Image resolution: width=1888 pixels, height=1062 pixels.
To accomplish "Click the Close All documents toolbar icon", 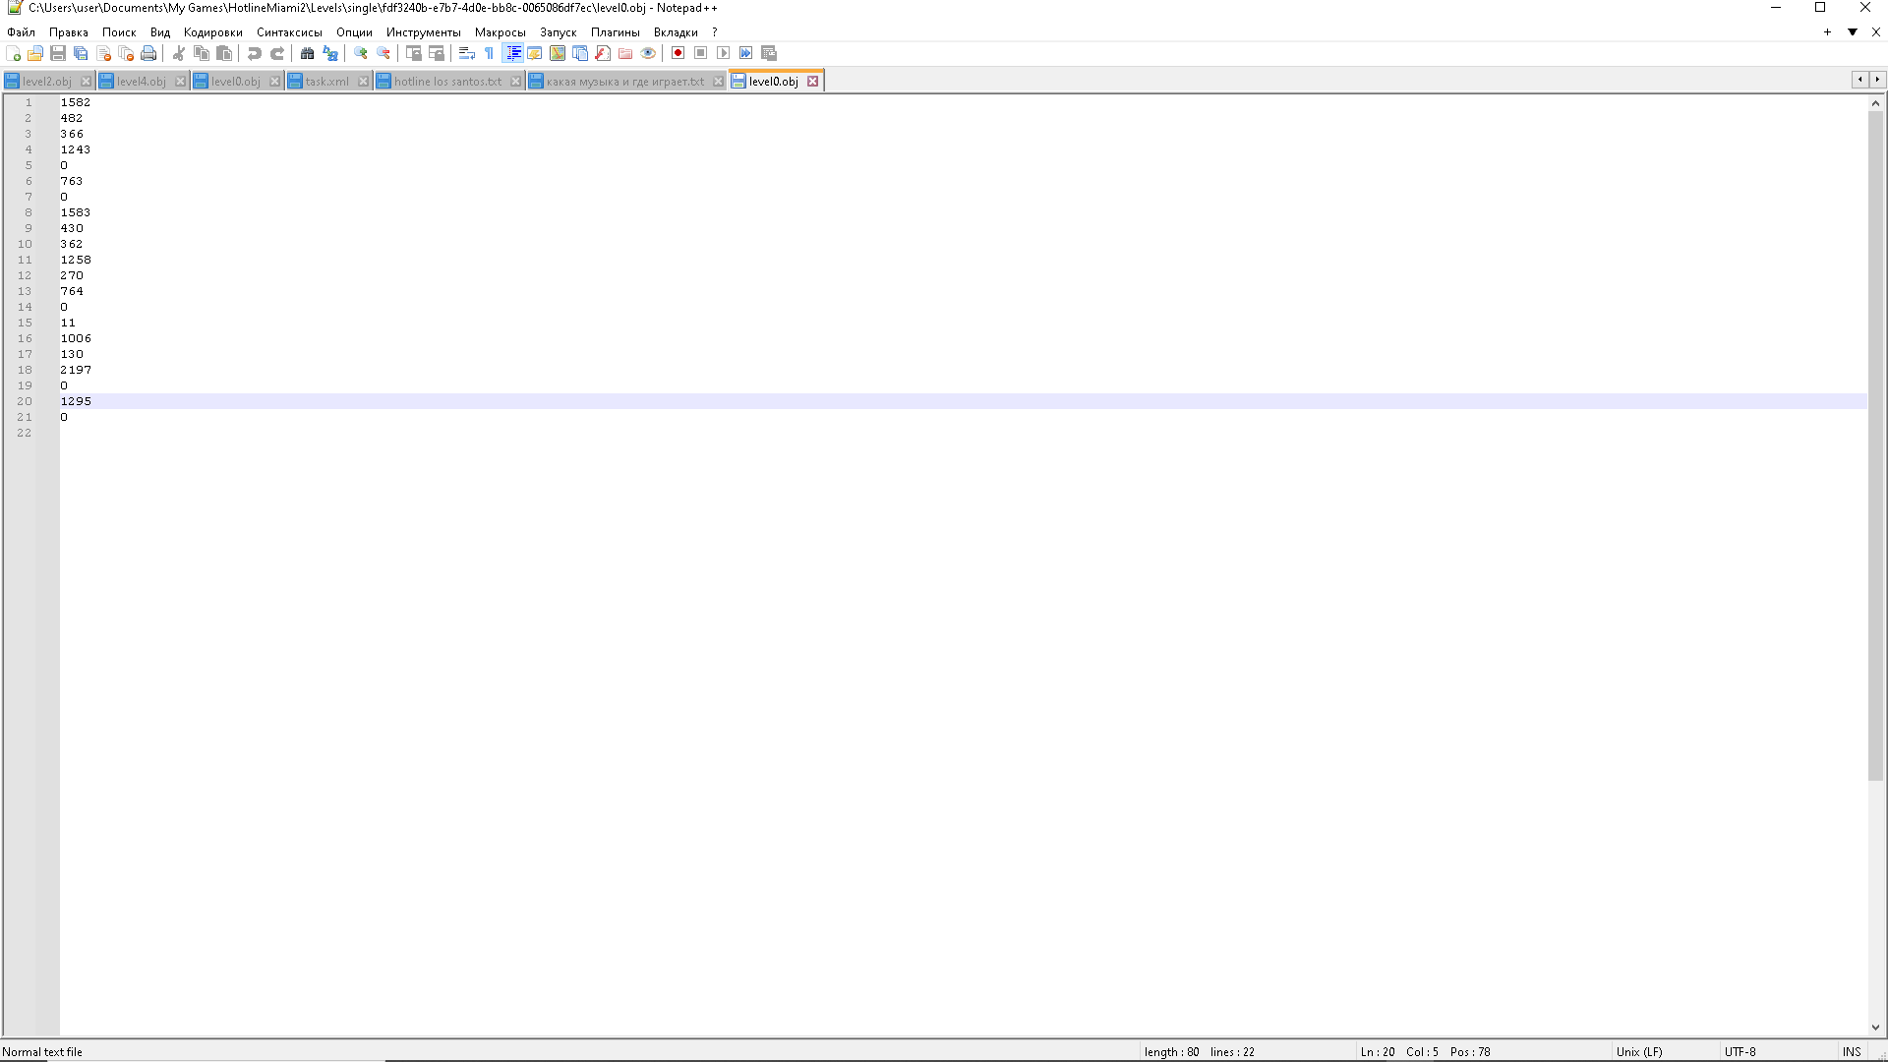I will (x=126, y=53).
